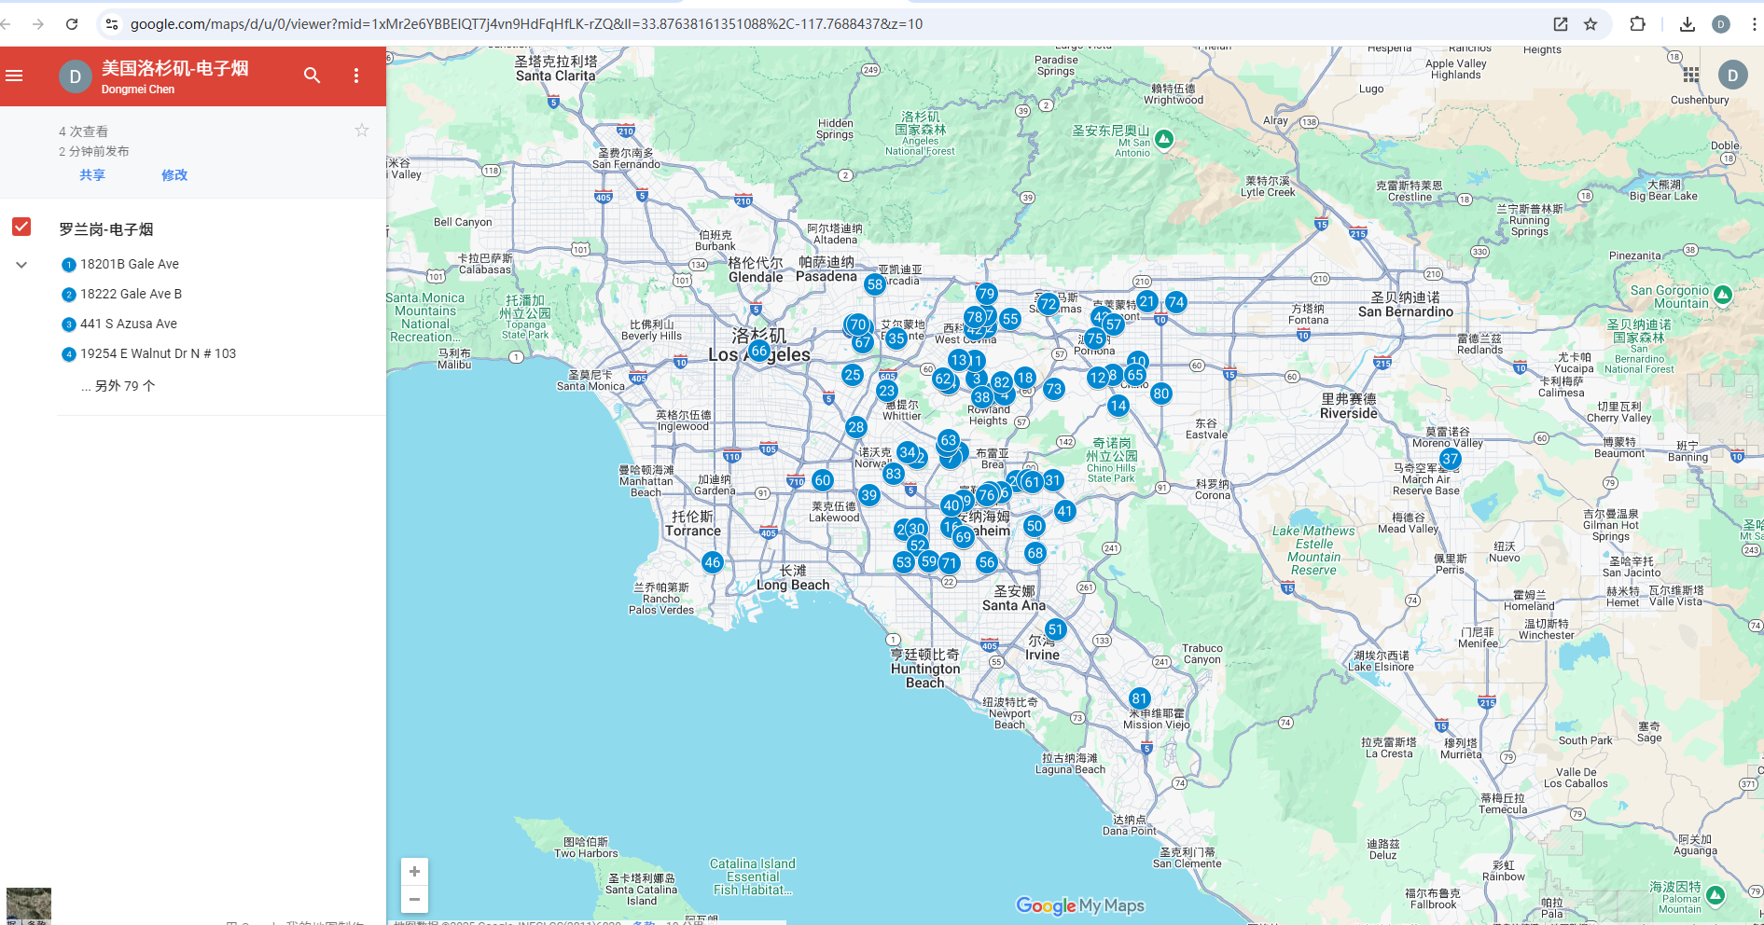Zoom in on the map
Screen dimensions: 1764x925
[x=414, y=872]
